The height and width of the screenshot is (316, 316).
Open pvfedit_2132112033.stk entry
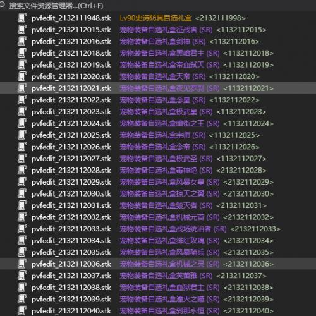[x=71, y=229]
